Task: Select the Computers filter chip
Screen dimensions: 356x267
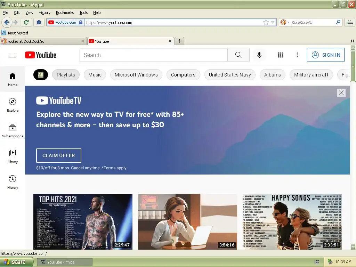Action: tap(183, 75)
